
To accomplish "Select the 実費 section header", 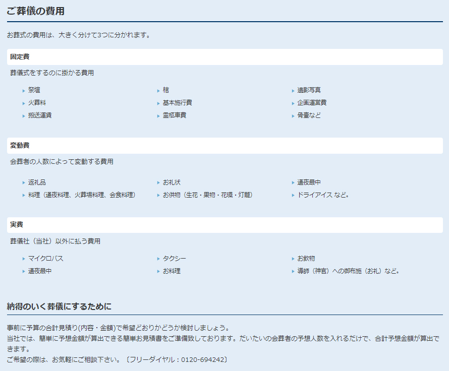I will coord(17,225).
